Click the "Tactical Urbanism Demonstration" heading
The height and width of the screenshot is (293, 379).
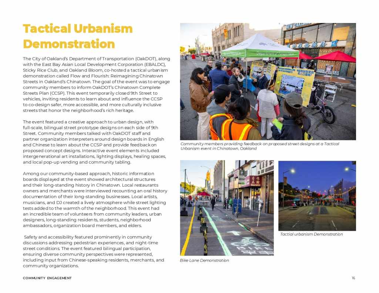coord(78,36)
